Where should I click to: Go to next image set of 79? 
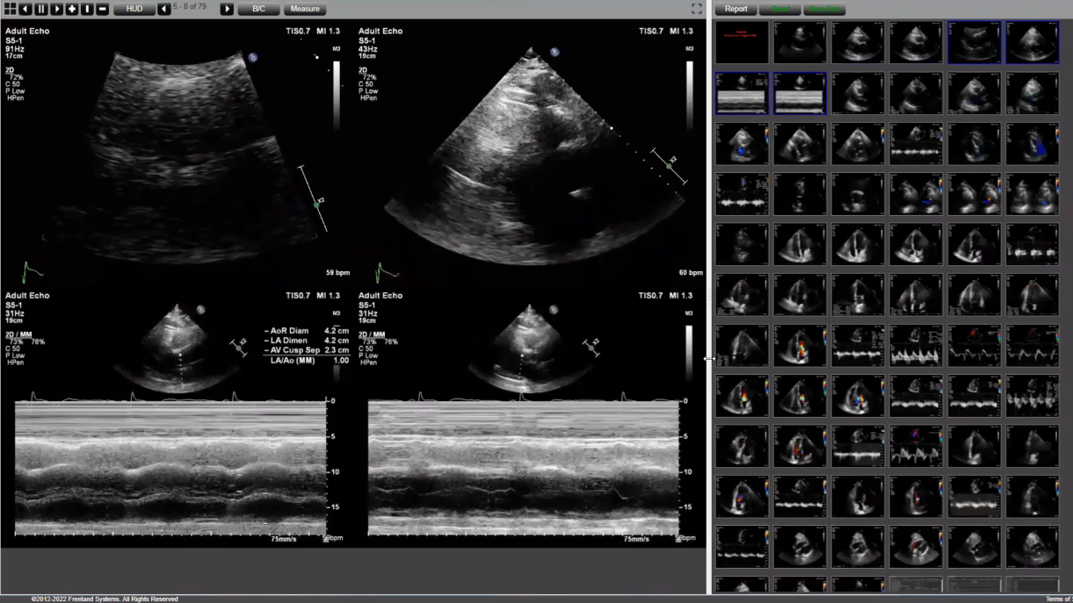point(227,9)
